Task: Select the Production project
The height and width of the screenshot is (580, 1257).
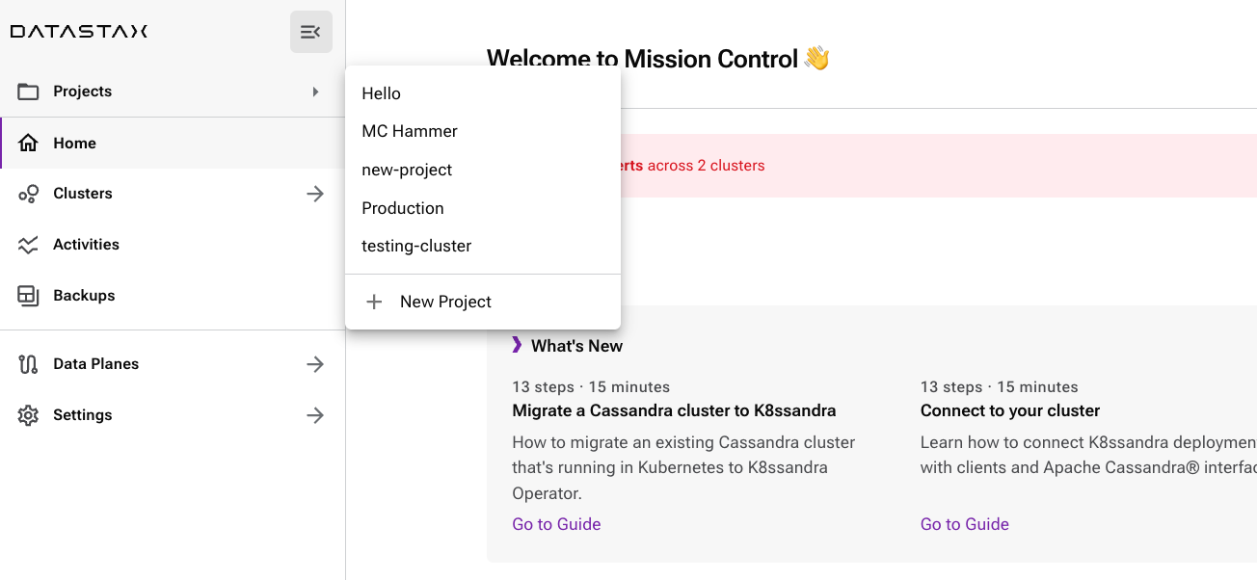Action: pyautogui.click(x=403, y=208)
